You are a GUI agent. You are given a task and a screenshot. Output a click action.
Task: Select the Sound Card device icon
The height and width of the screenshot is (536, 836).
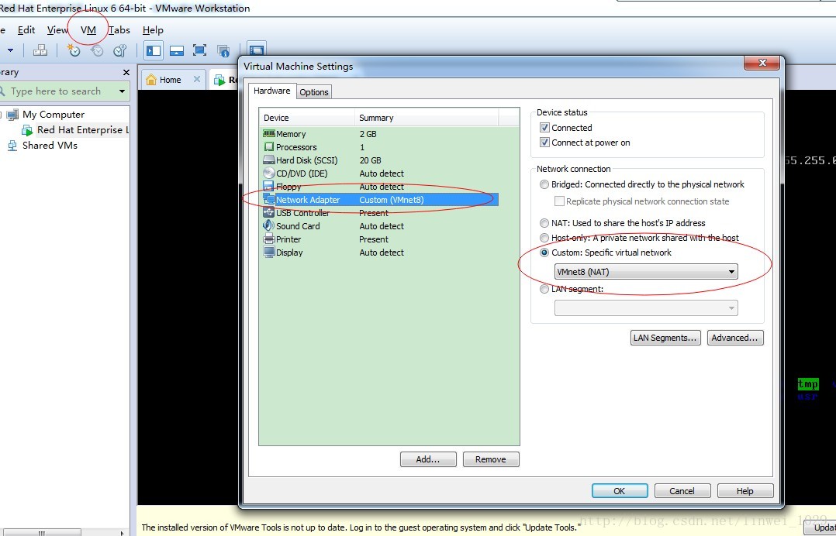point(269,225)
